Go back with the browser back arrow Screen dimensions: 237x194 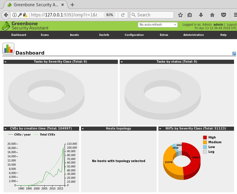pyautogui.click(x=6, y=15)
